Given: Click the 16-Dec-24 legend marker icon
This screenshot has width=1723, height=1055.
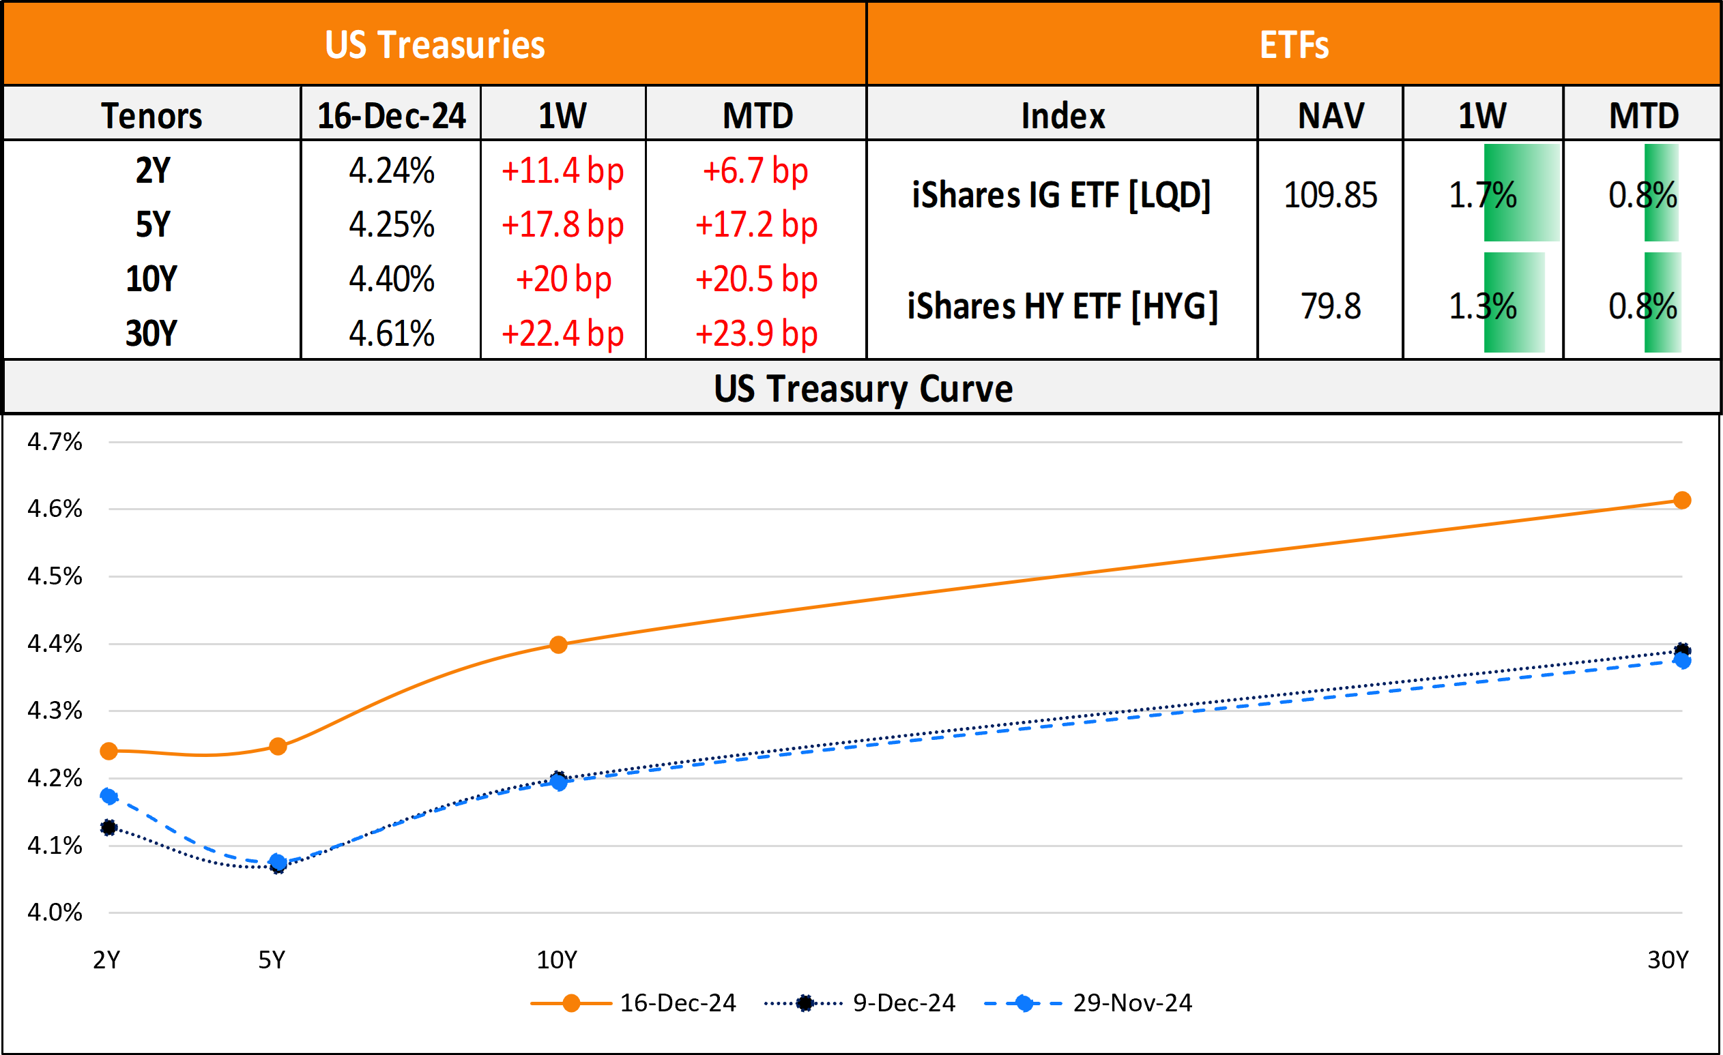Looking at the screenshot, I should [570, 1003].
